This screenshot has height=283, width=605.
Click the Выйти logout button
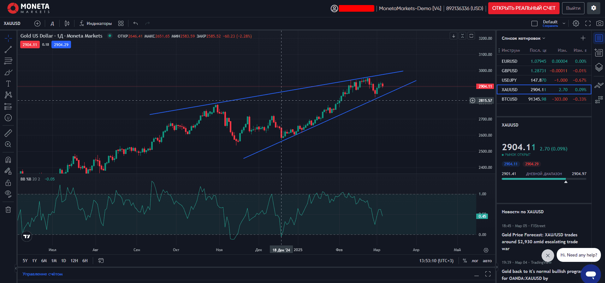coord(573,8)
